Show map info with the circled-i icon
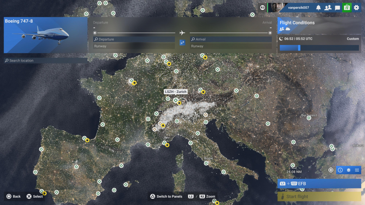 click(x=340, y=170)
